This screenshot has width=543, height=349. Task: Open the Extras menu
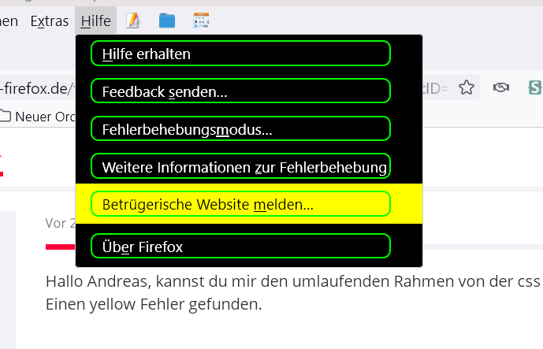click(50, 21)
